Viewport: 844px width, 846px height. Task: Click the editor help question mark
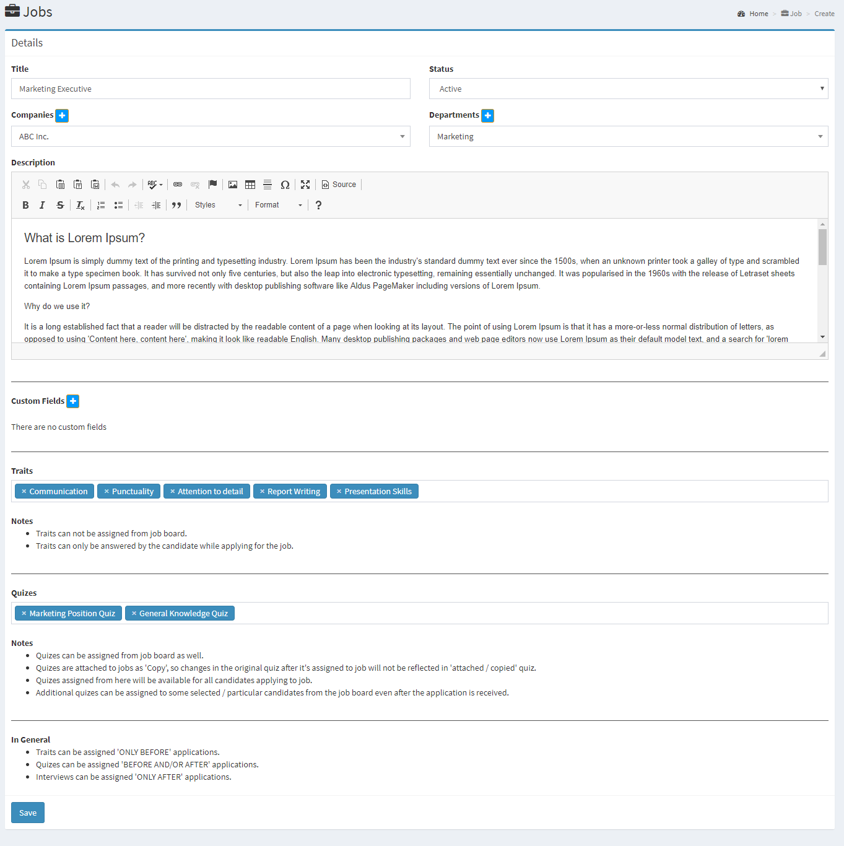318,205
